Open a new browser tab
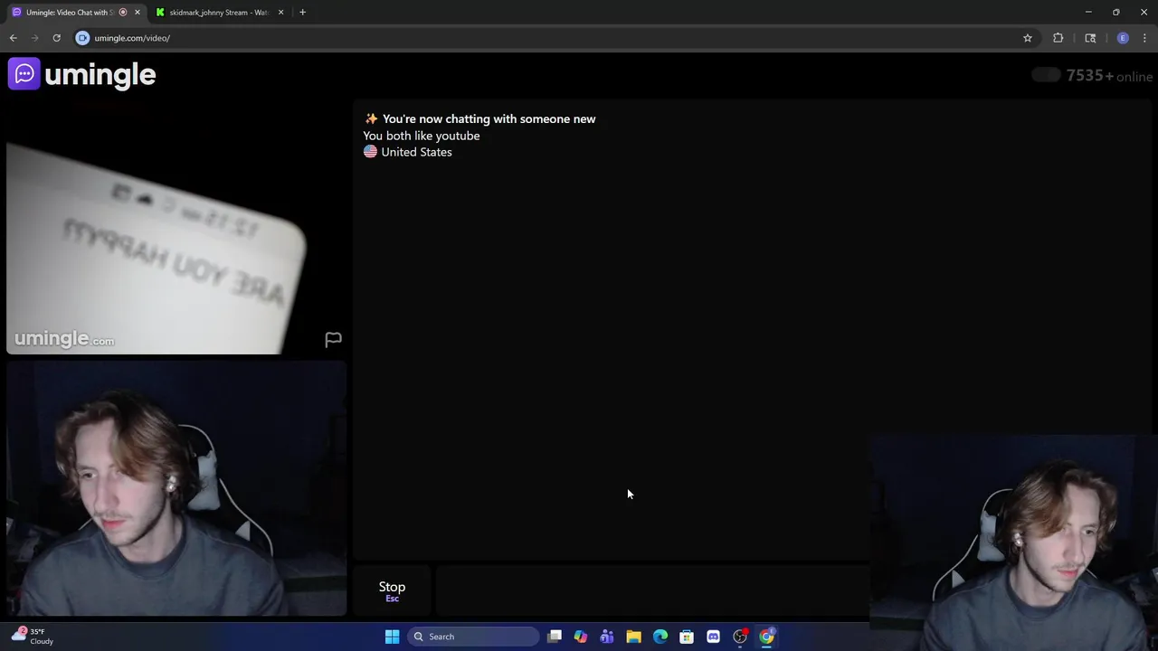This screenshot has width=1158, height=651. click(x=302, y=13)
